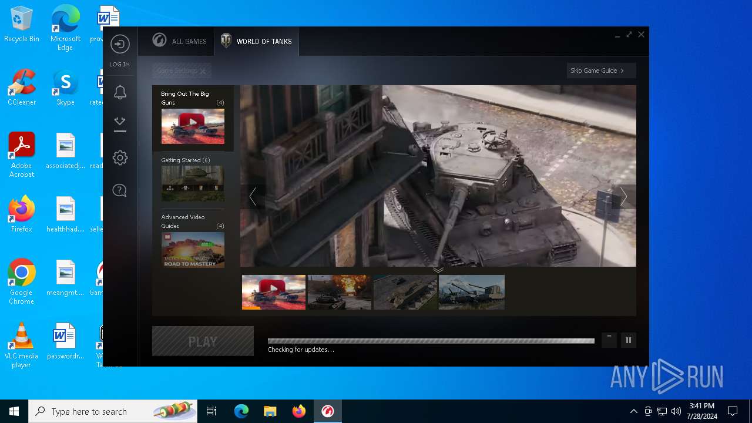This screenshot has height=423, width=752.
Task: Open support question-mark icon in sidebar
Action: coord(120,190)
